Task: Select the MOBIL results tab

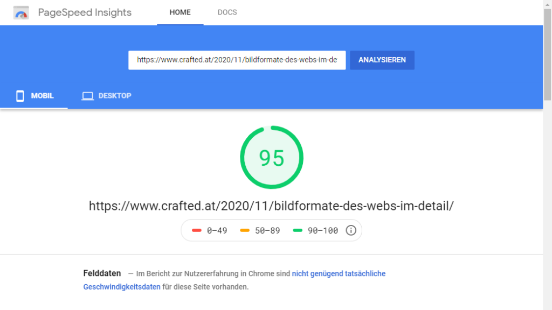Action: coord(34,96)
